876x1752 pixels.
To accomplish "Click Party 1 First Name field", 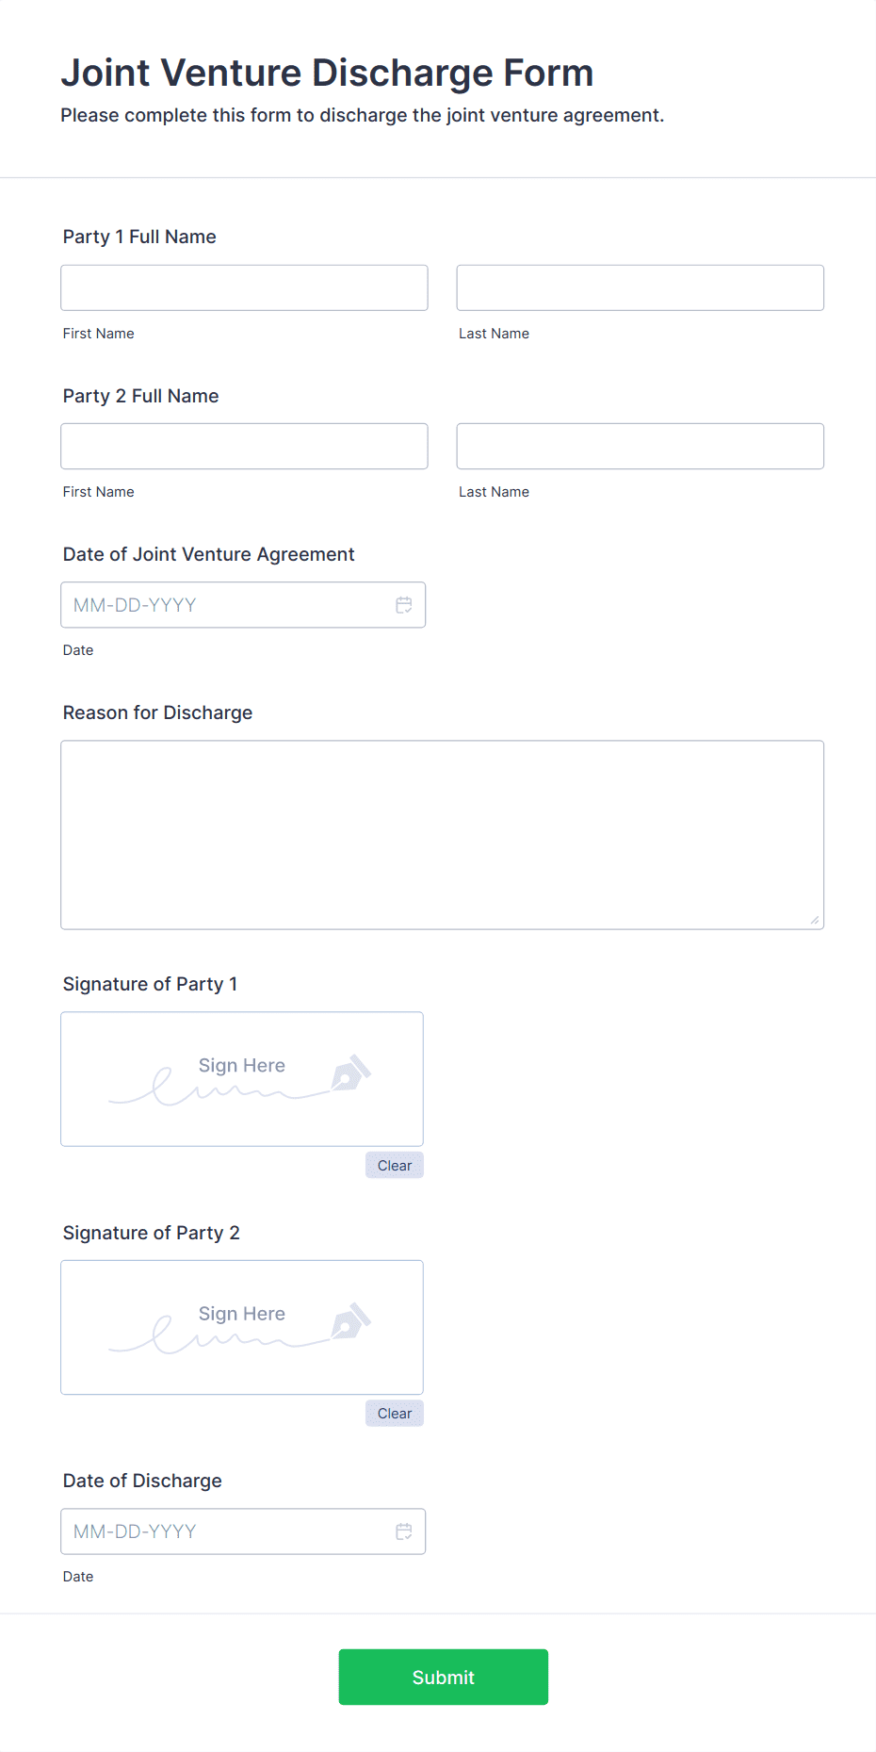I will (244, 287).
